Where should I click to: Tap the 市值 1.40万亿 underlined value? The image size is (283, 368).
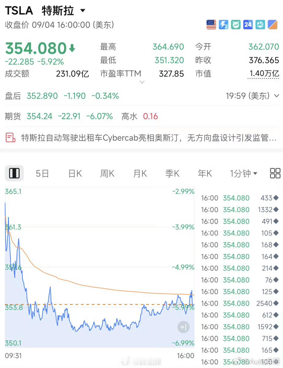coord(263,74)
